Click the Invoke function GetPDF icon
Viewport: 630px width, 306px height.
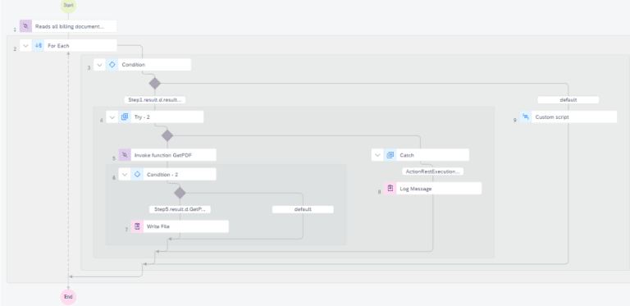pos(125,155)
